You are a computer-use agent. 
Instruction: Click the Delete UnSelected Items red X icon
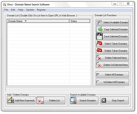99,65
